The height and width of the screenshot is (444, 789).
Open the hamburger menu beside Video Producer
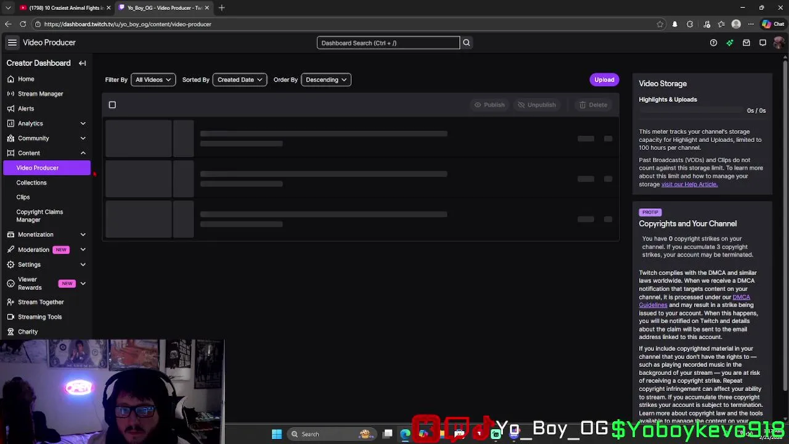pyautogui.click(x=12, y=43)
